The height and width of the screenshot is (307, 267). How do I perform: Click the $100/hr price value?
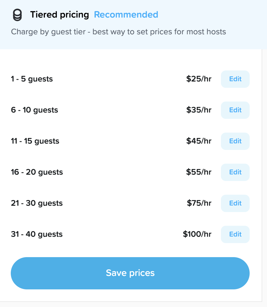(197, 234)
